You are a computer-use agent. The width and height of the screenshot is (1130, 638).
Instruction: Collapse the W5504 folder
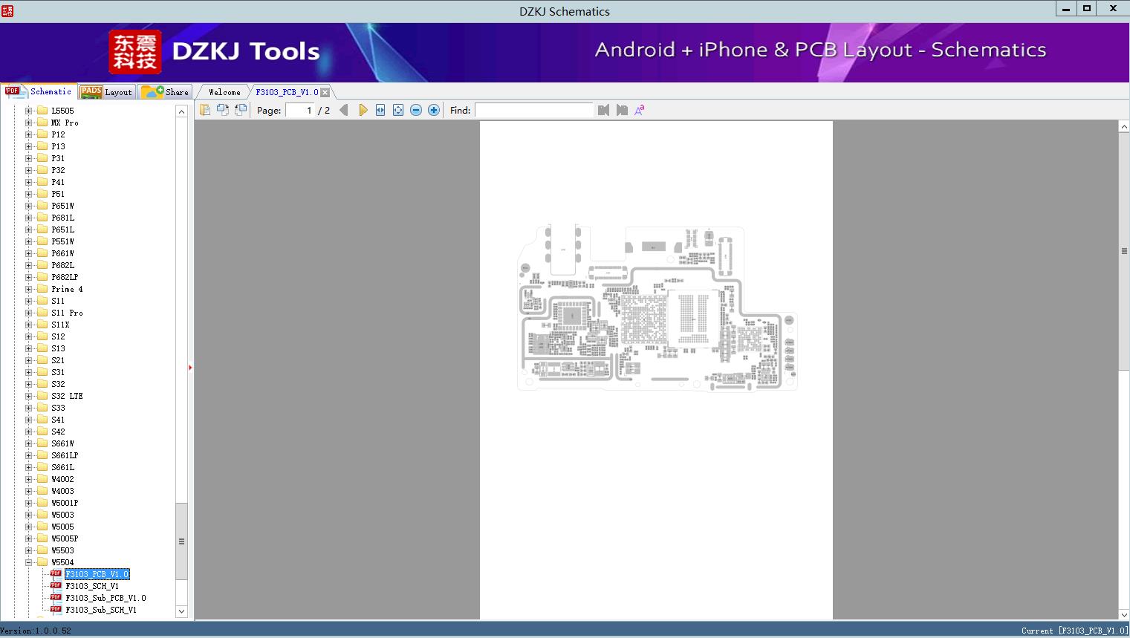(29, 562)
